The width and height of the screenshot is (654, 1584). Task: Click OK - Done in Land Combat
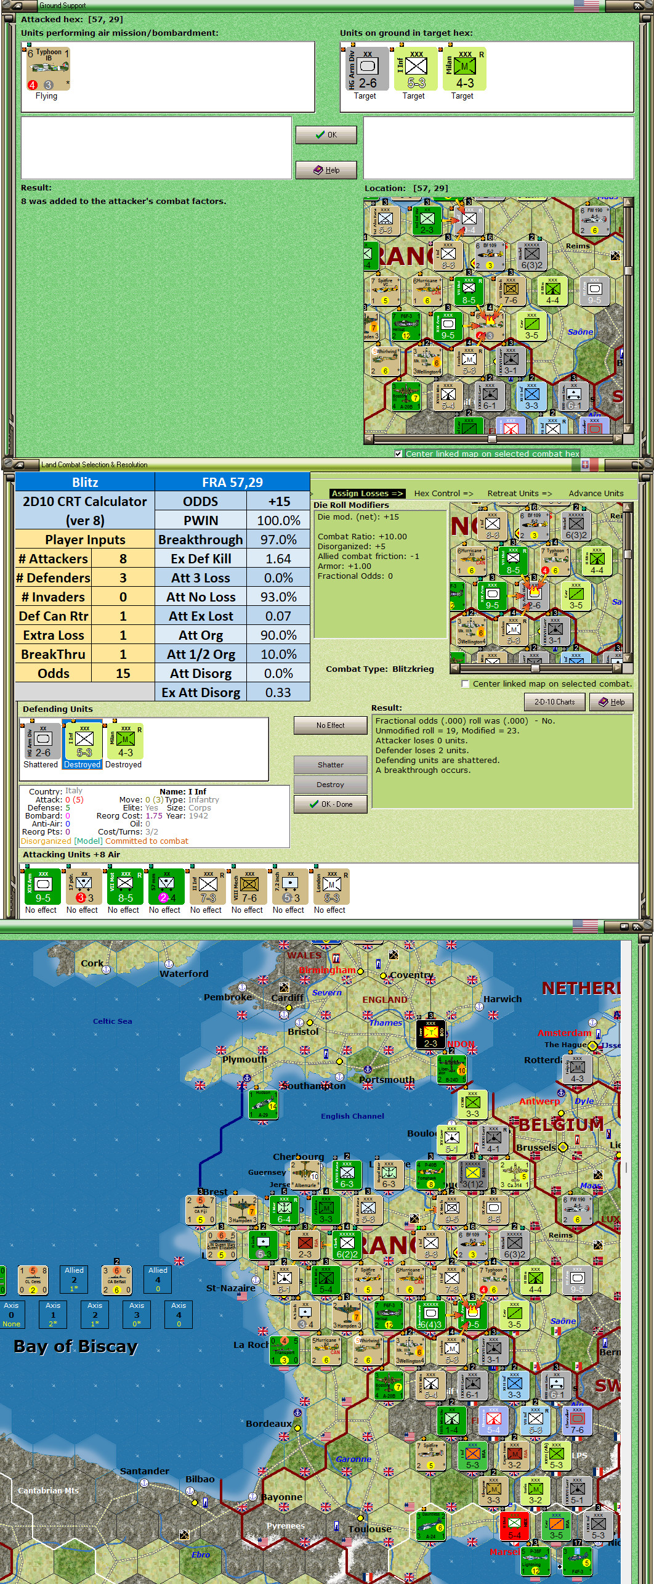coord(330,804)
